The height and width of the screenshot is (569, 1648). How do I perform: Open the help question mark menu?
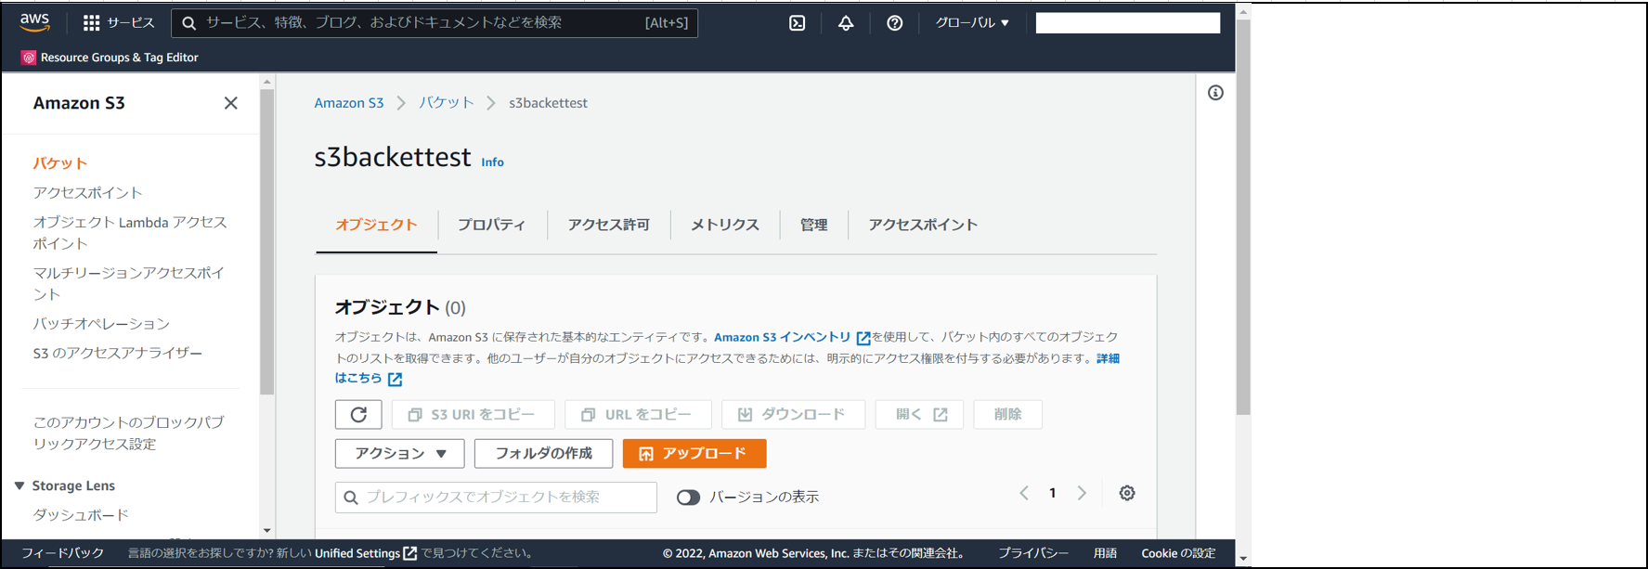[894, 23]
